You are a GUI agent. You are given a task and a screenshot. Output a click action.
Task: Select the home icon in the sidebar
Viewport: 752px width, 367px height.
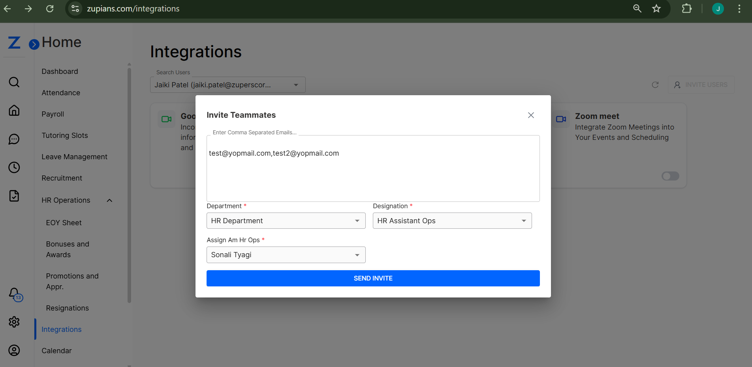[x=14, y=110]
